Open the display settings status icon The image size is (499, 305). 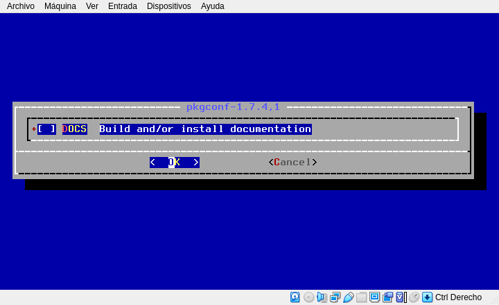[374, 297]
